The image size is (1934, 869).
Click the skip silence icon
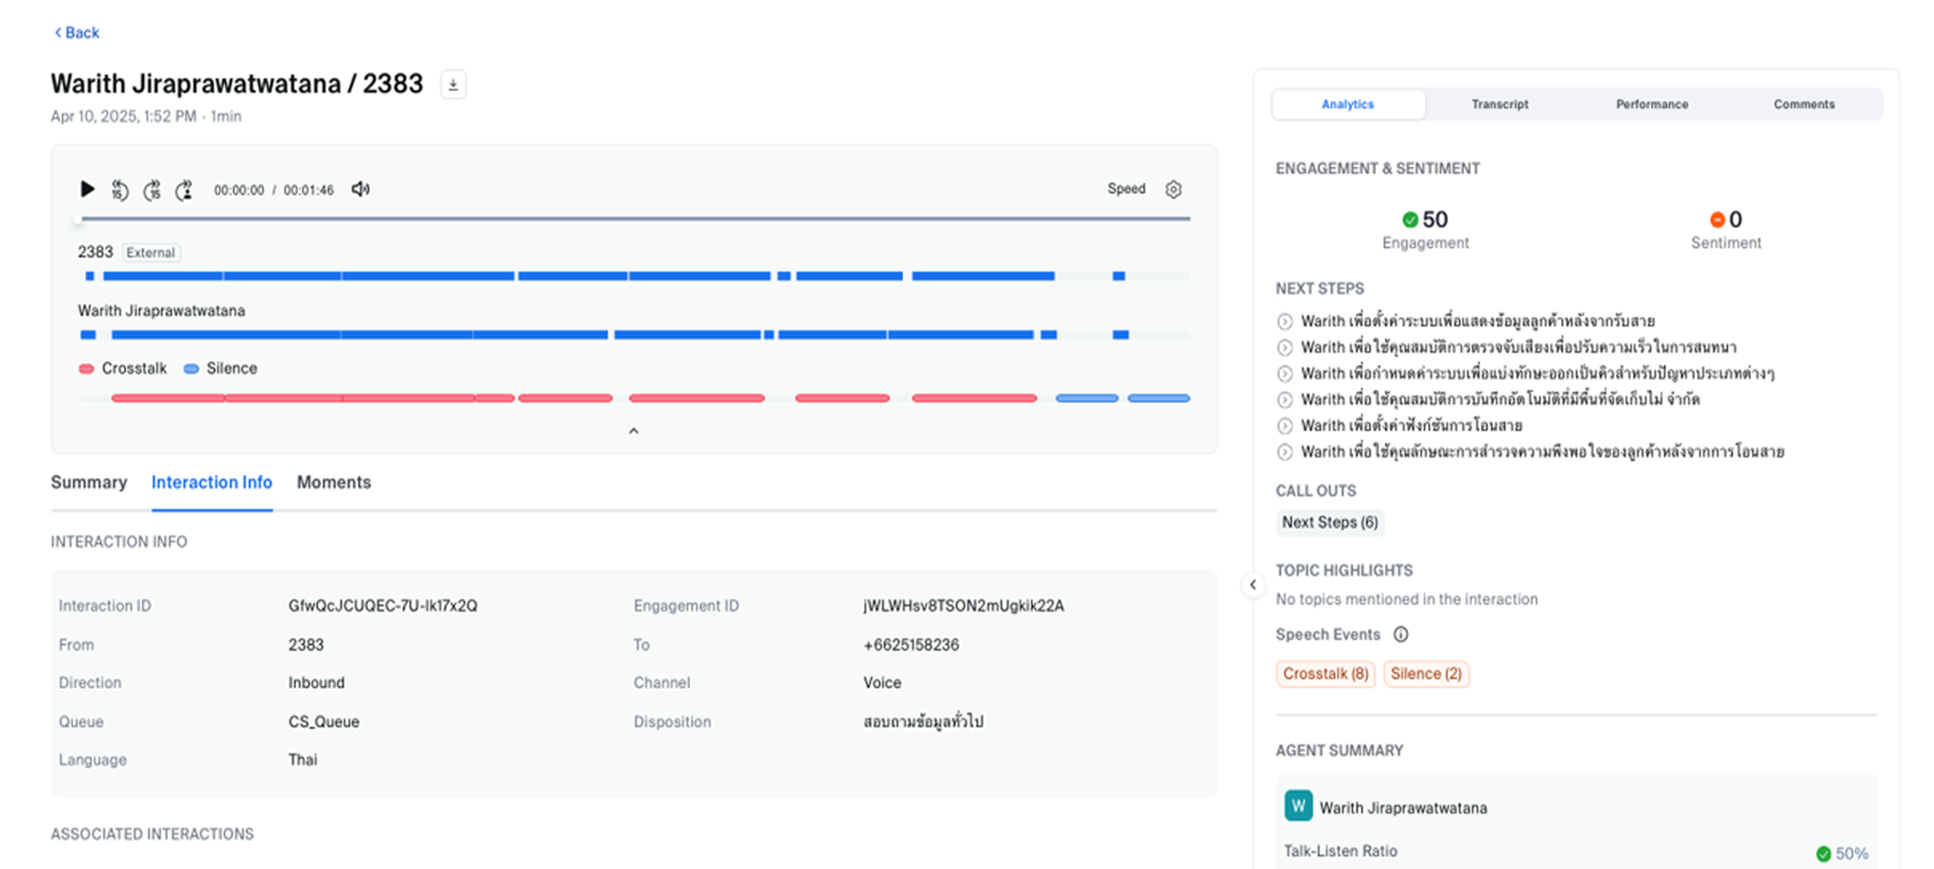184,190
